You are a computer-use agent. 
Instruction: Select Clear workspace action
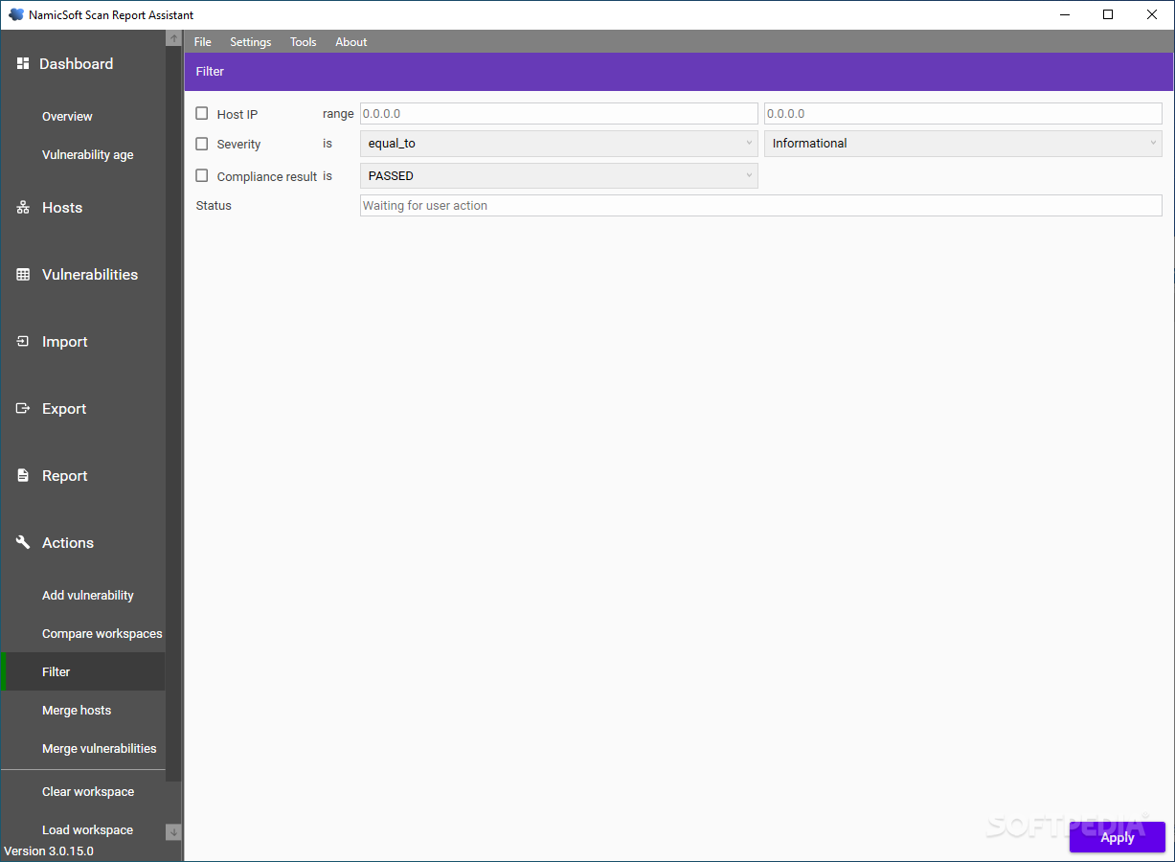click(88, 792)
